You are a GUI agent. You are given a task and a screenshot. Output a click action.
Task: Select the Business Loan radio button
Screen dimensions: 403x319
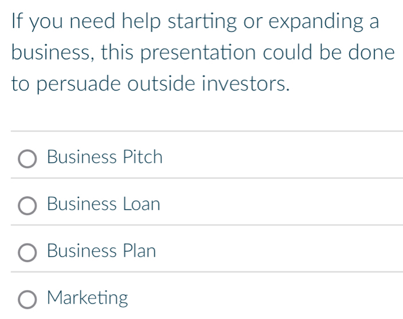point(28,205)
